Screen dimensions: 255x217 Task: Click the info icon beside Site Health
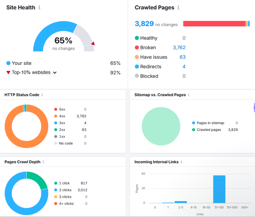tap(40, 8)
